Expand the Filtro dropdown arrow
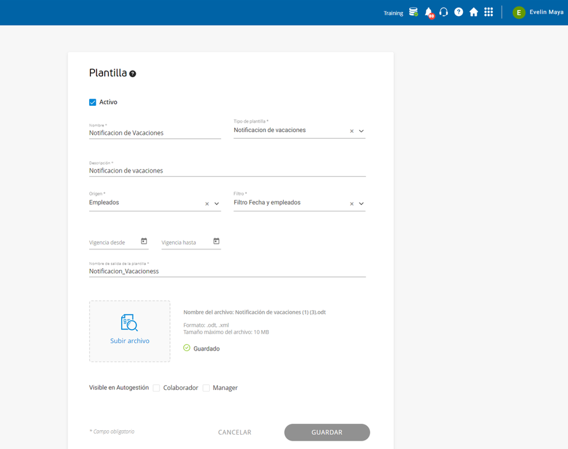 (x=361, y=203)
